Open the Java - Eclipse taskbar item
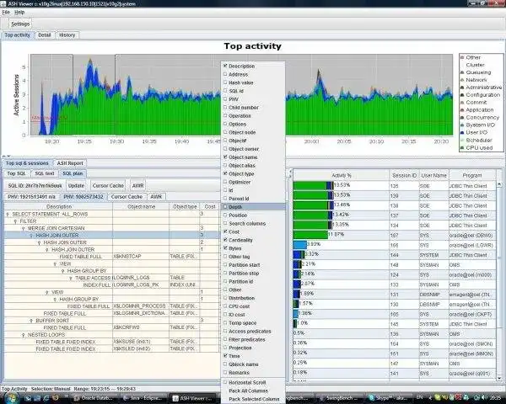This screenshot has width=506, height=404. click(144, 398)
